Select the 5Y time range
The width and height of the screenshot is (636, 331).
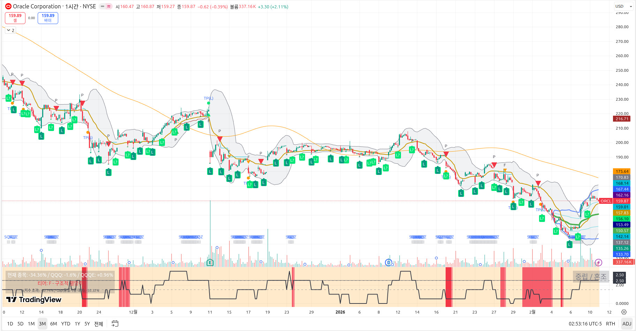point(87,324)
